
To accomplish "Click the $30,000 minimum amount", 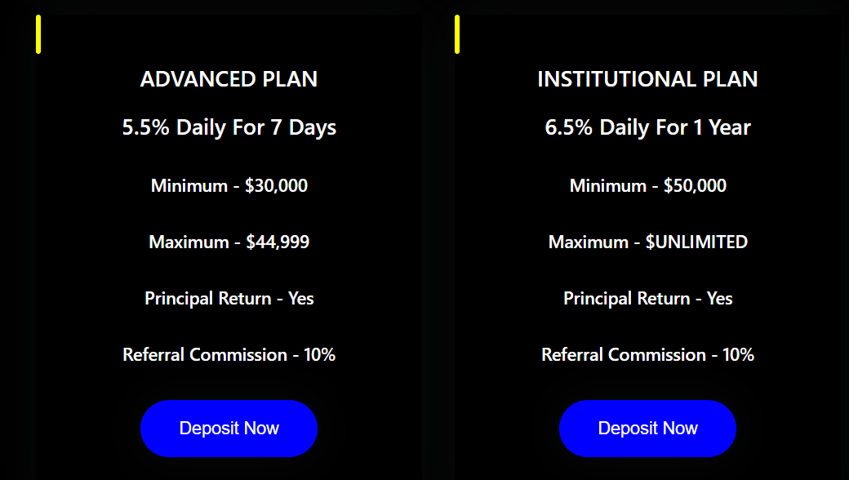I will tap(276, 186).
